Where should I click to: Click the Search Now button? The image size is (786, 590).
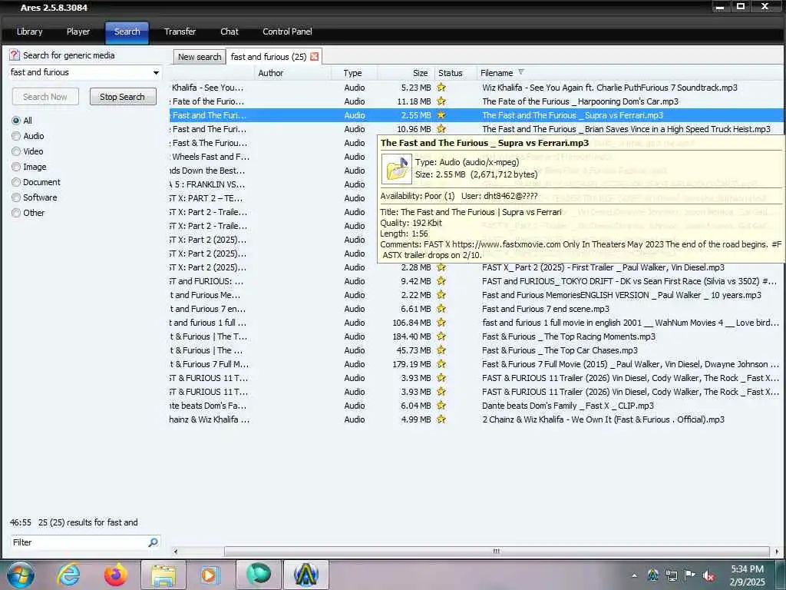click(45, 97)
